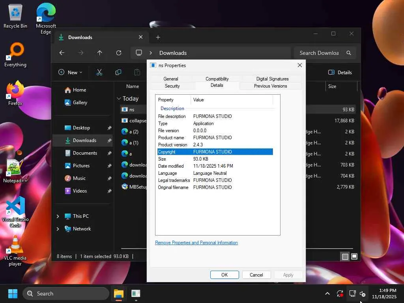Toggle the Details pane button

pyautogui.click(x=340, y=73)
